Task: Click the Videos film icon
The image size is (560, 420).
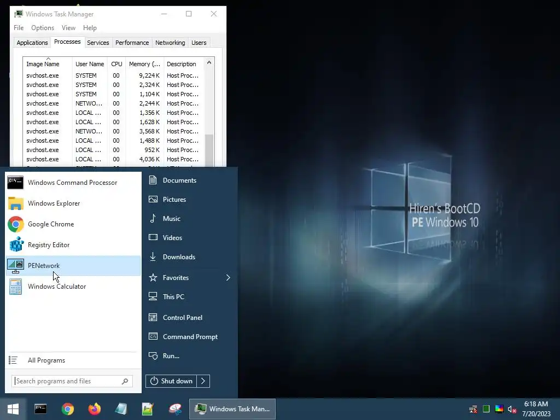Action: (x=153, y=237)
